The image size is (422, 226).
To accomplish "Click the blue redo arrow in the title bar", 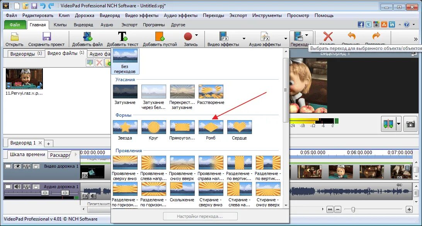I will coord(51,6).
